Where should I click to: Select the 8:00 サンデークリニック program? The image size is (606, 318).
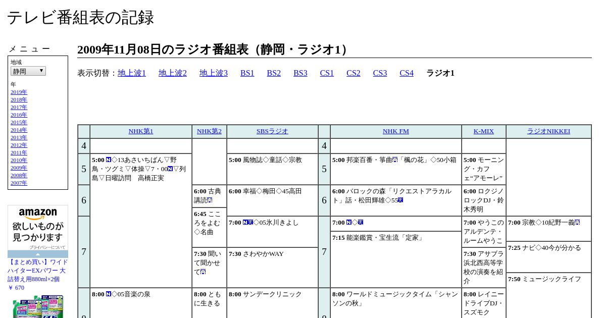[272, 303]
